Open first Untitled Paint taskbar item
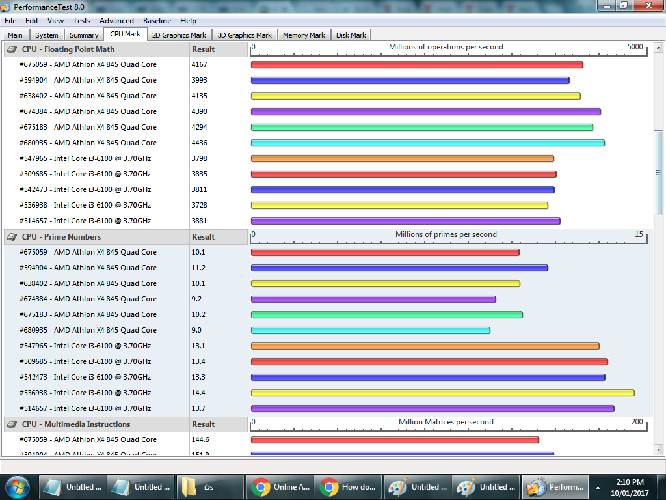Screen dimensions: 666x500 pos(418,487)
